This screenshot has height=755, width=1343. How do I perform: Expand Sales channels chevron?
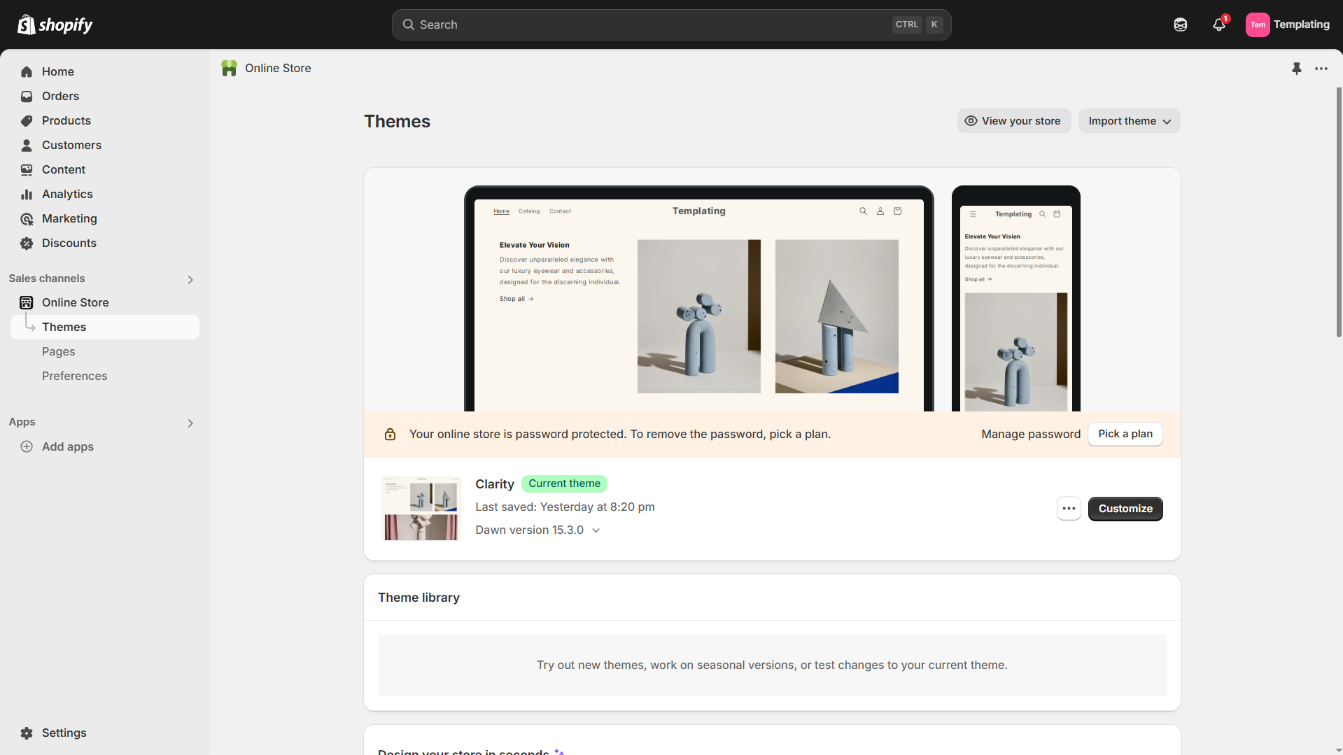point(190,279)
